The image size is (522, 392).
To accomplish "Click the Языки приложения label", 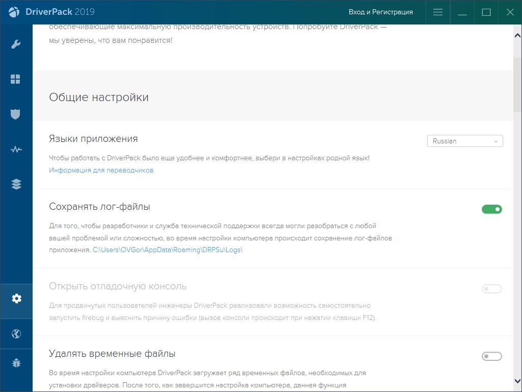I will tap(93, 139).
